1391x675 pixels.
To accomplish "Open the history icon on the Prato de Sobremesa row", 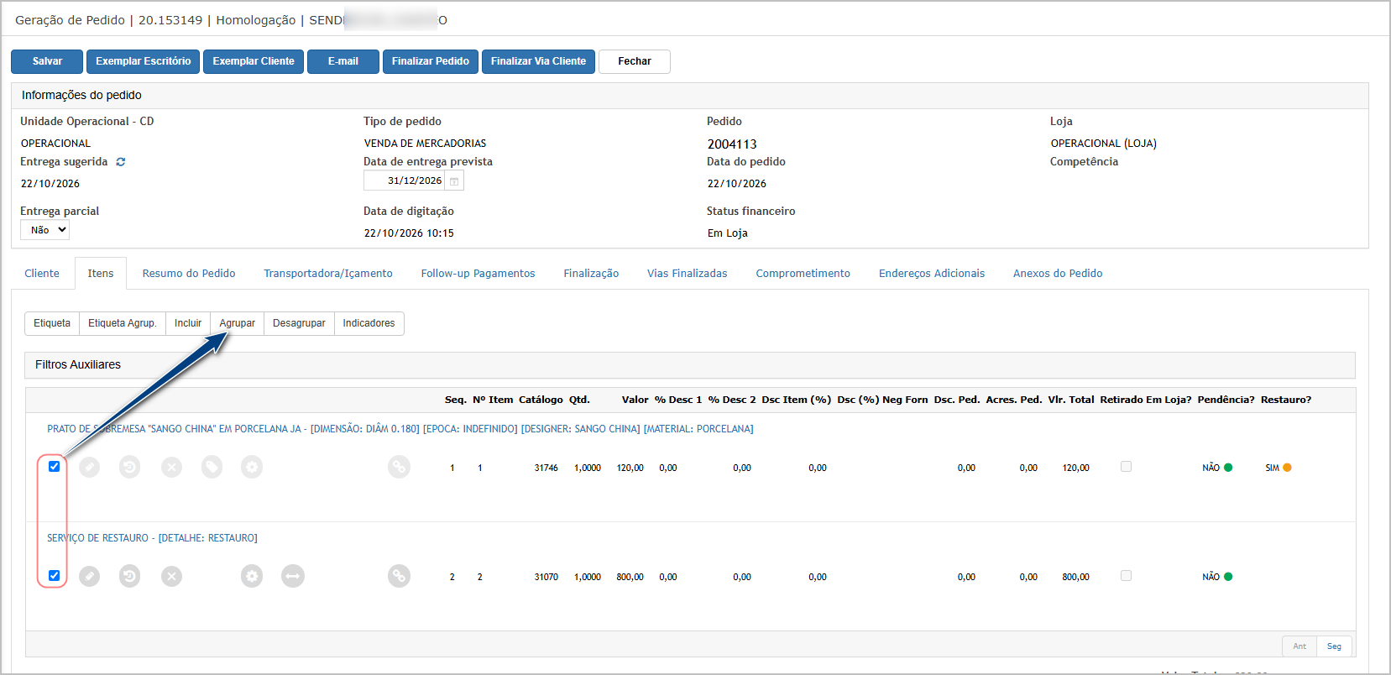I will (x=129, y=467).
